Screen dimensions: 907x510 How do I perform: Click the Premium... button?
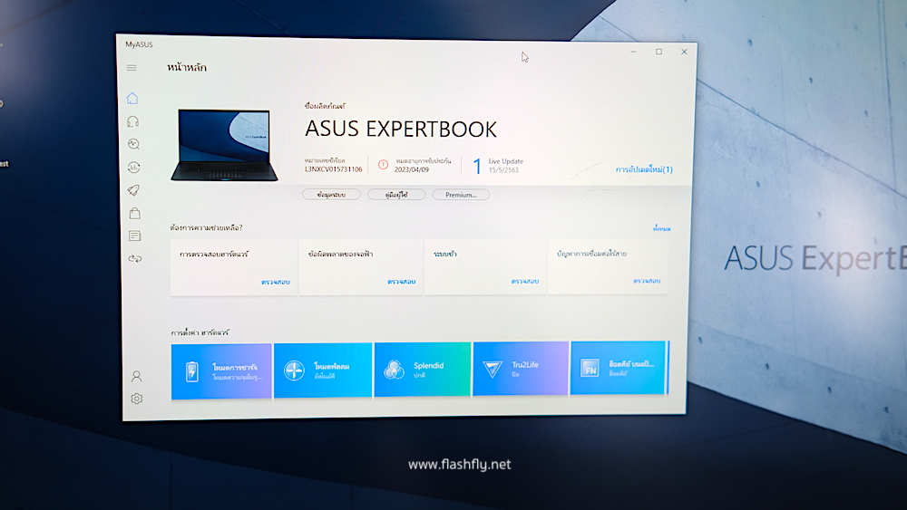[x=461, y=195]
